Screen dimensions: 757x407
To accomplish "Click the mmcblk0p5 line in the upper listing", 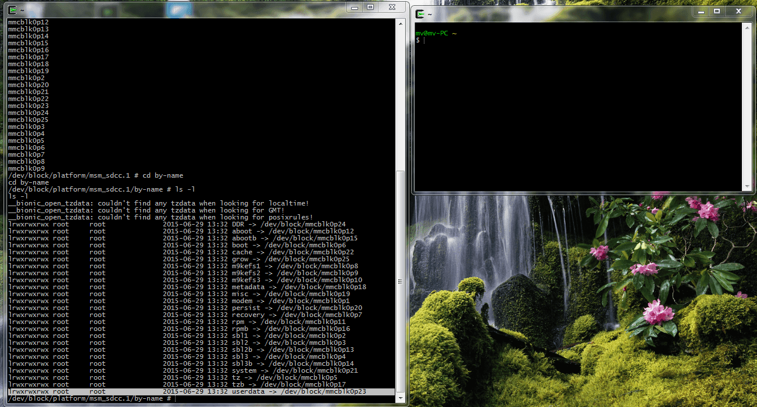I will [26, 141].
